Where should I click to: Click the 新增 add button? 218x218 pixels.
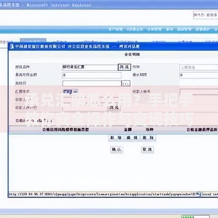tap(116, 138)
